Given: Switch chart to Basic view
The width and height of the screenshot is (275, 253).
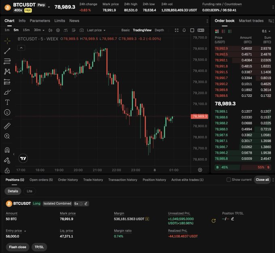Looking at the screenshot, I should point(126,30).
